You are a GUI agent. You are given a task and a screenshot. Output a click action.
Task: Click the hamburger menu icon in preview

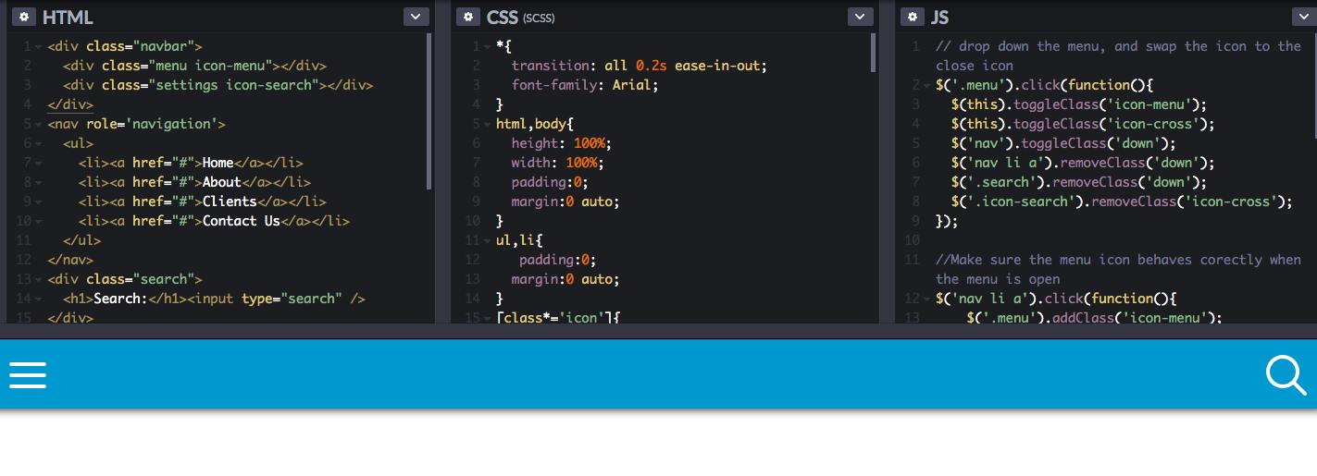coord(28,374)
